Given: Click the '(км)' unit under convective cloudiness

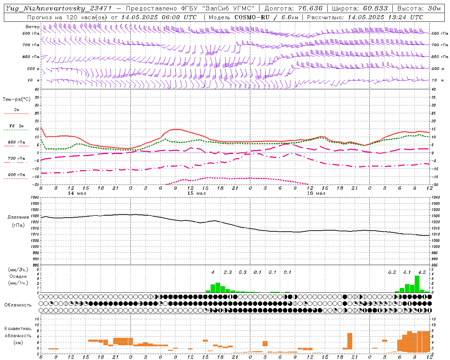Looking at the screenshot, I should 18,342.
